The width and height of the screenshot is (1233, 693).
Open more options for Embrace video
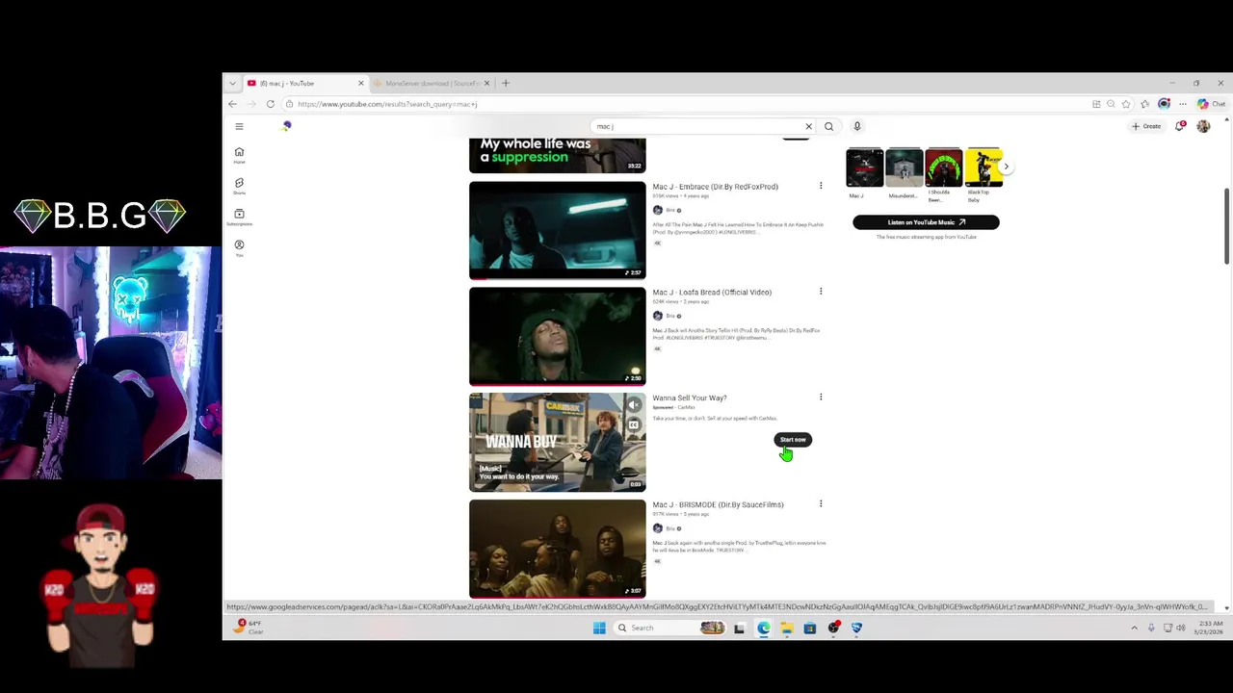821,186
